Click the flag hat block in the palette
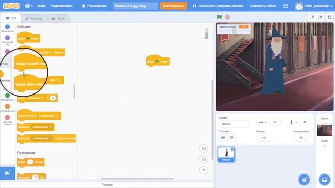The height and width of the screenshot is (188, 335). (28, 38)
